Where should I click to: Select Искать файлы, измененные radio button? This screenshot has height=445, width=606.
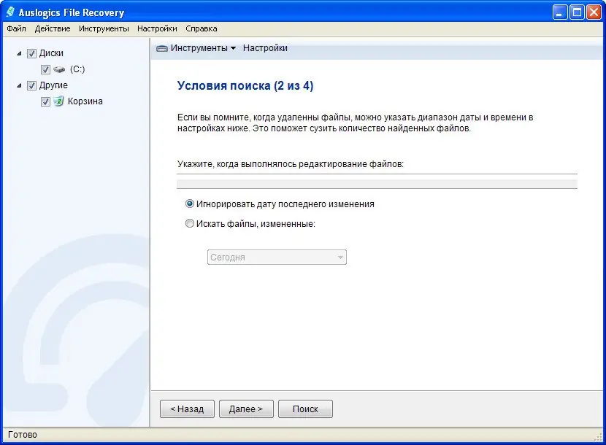point(189,223)
